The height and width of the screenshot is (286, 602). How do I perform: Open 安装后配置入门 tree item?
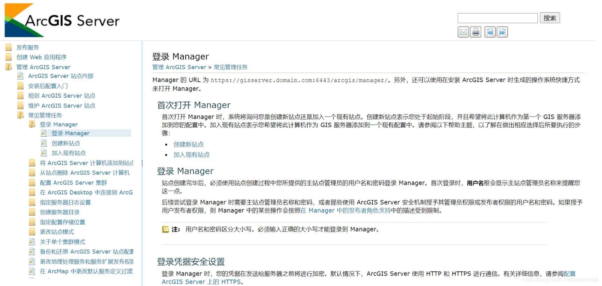pyautogui.click(x=48, y=86)
